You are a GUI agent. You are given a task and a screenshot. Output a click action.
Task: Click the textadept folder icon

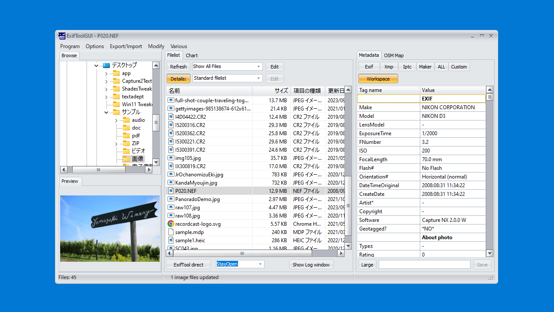pos(116,97)
